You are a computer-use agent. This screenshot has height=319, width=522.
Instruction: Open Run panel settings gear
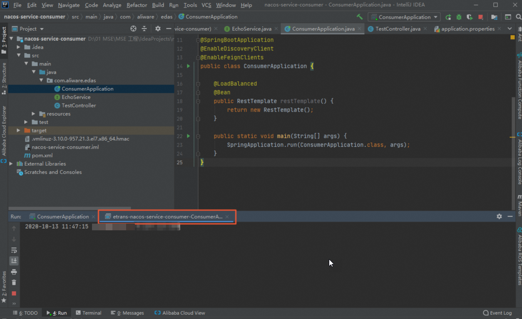[x=499, y=217]
